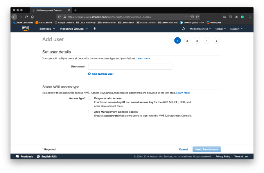Open the Firefox hamburger menu

pos(250,17)
